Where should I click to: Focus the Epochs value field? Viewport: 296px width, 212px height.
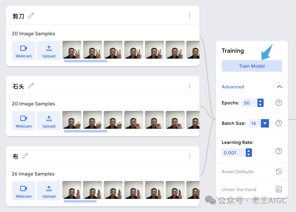click(x=250, y=103)
